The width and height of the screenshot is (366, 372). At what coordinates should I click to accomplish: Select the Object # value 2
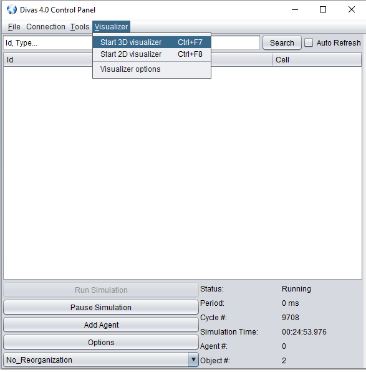pyautogui.click(x=284, y=361)
